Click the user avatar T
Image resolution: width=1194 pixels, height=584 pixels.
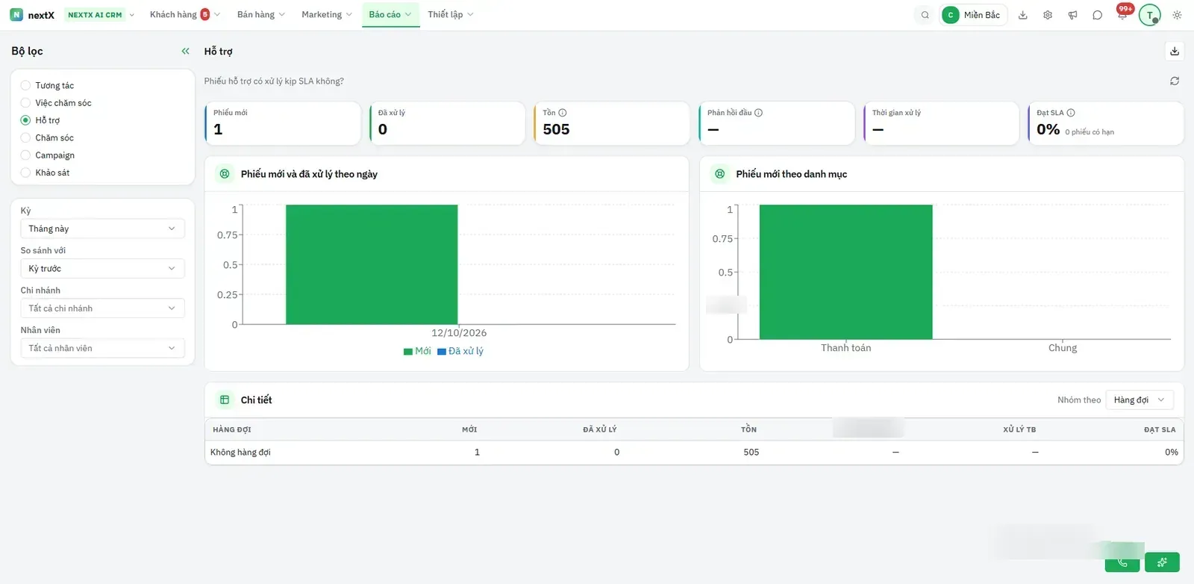pos(1150,15)
